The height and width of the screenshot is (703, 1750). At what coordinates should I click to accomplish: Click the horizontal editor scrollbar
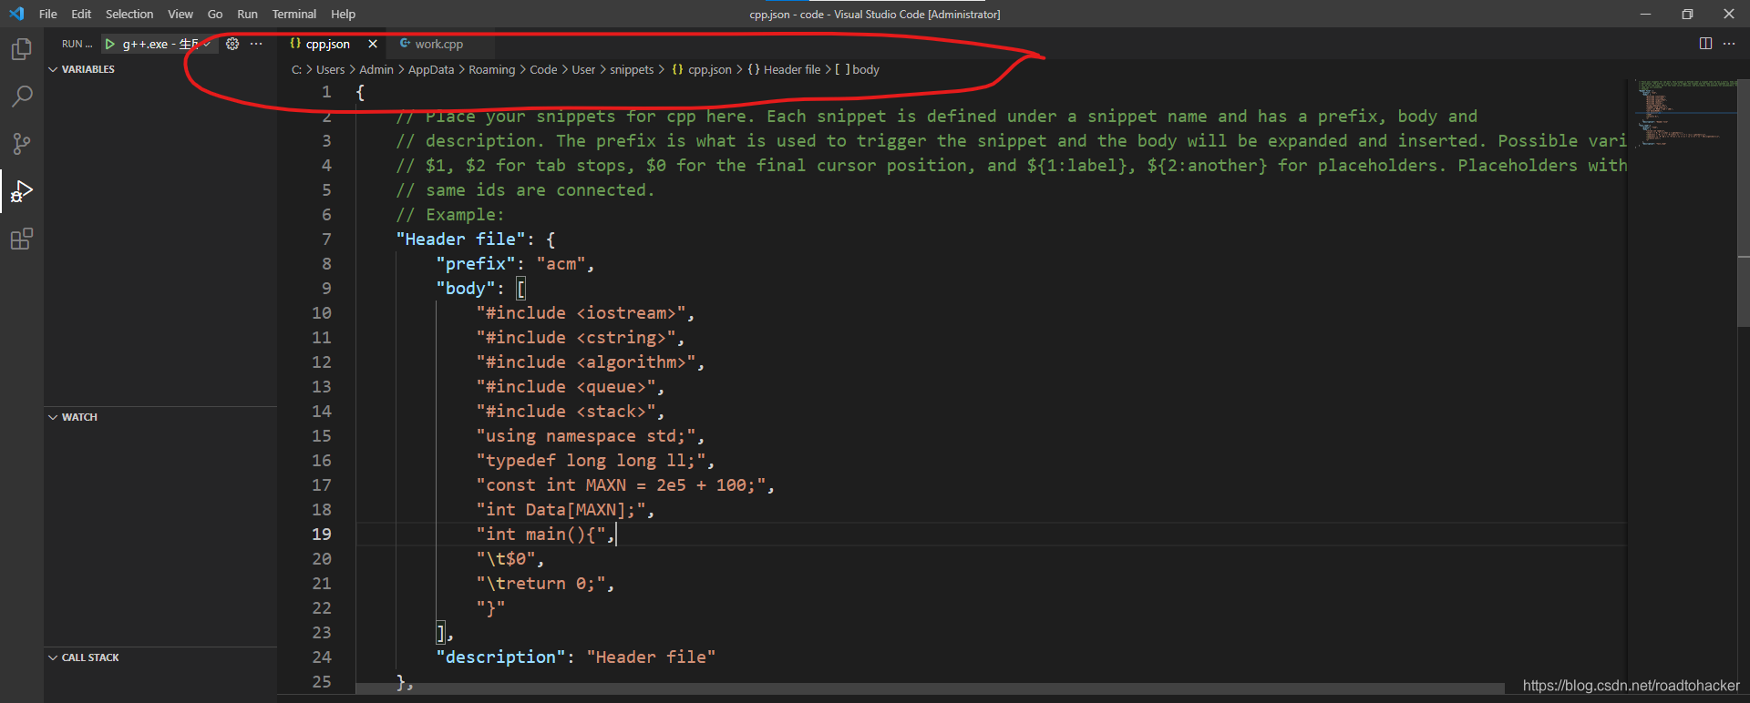[x=930, y=688]
